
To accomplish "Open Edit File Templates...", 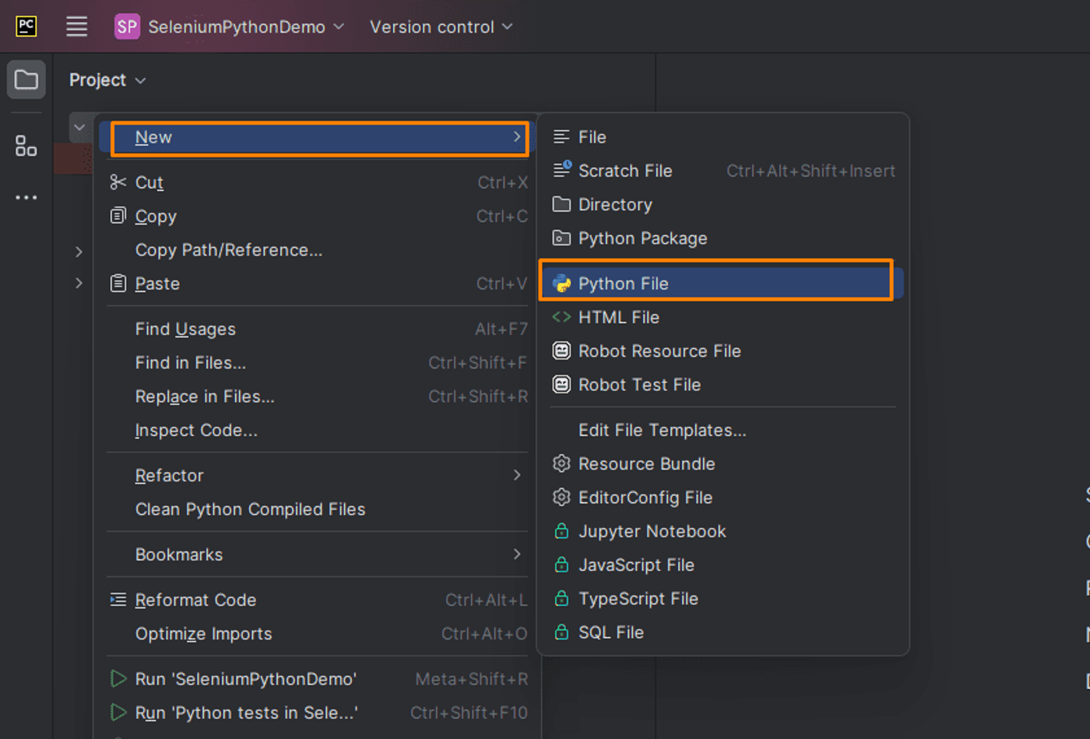I will pyautogui.click(x=723, y=430).
